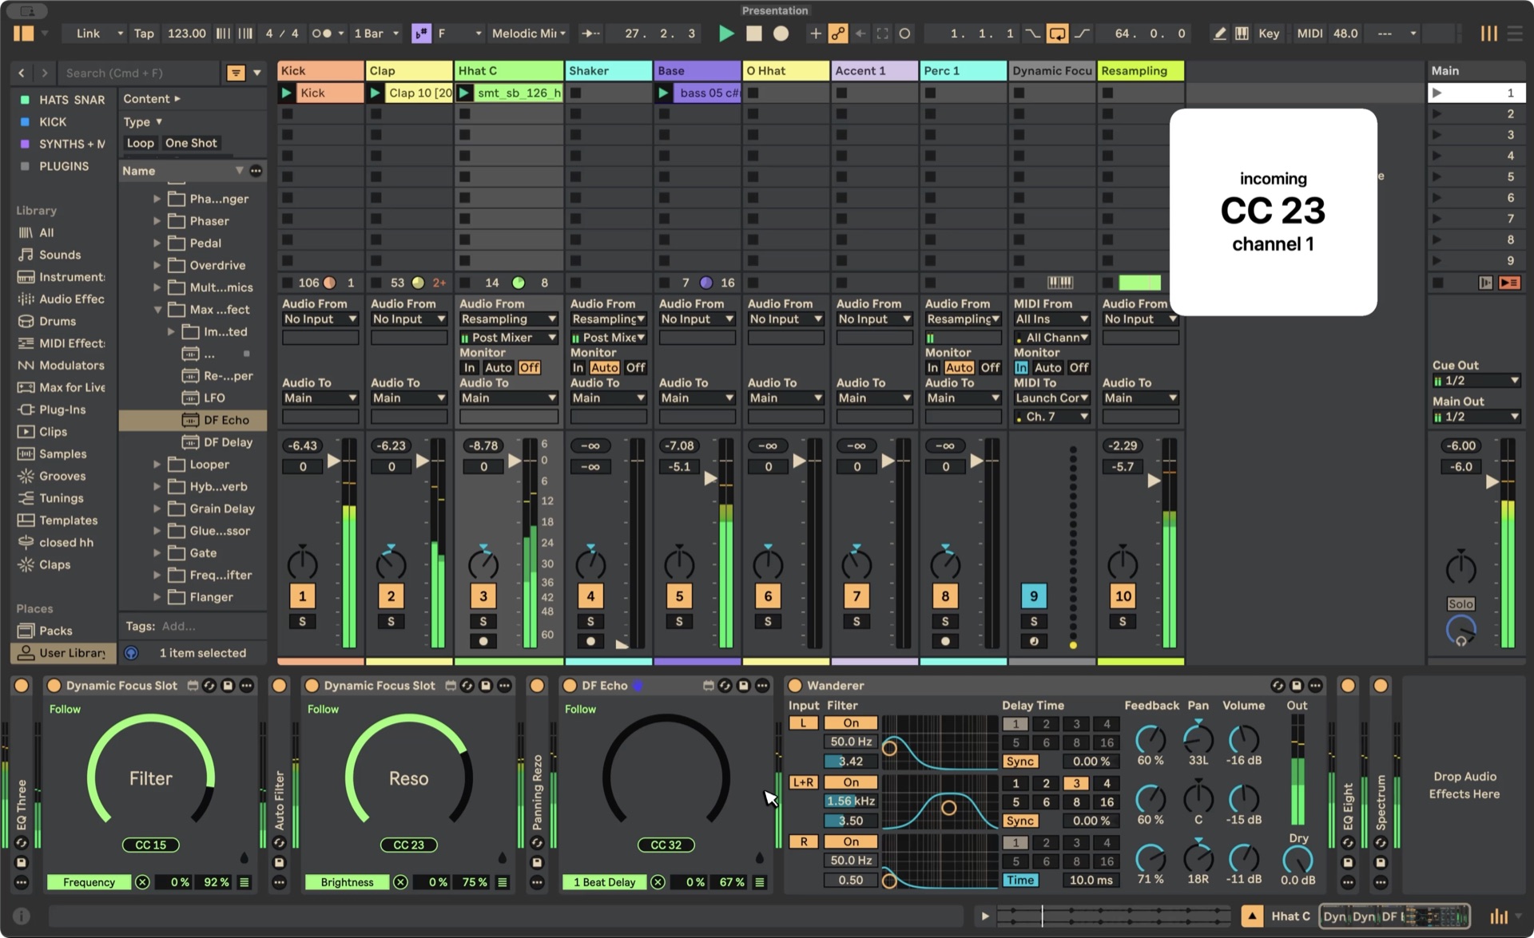Launch the Kick clip
The height and width of the screenshot is (938, 1534).
(x=286, y=93)
